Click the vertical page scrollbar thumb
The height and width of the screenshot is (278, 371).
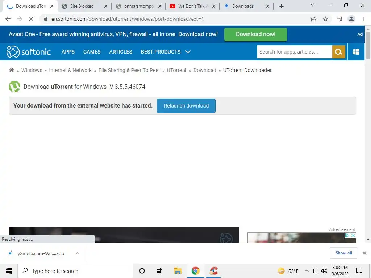tap(368, 45)
